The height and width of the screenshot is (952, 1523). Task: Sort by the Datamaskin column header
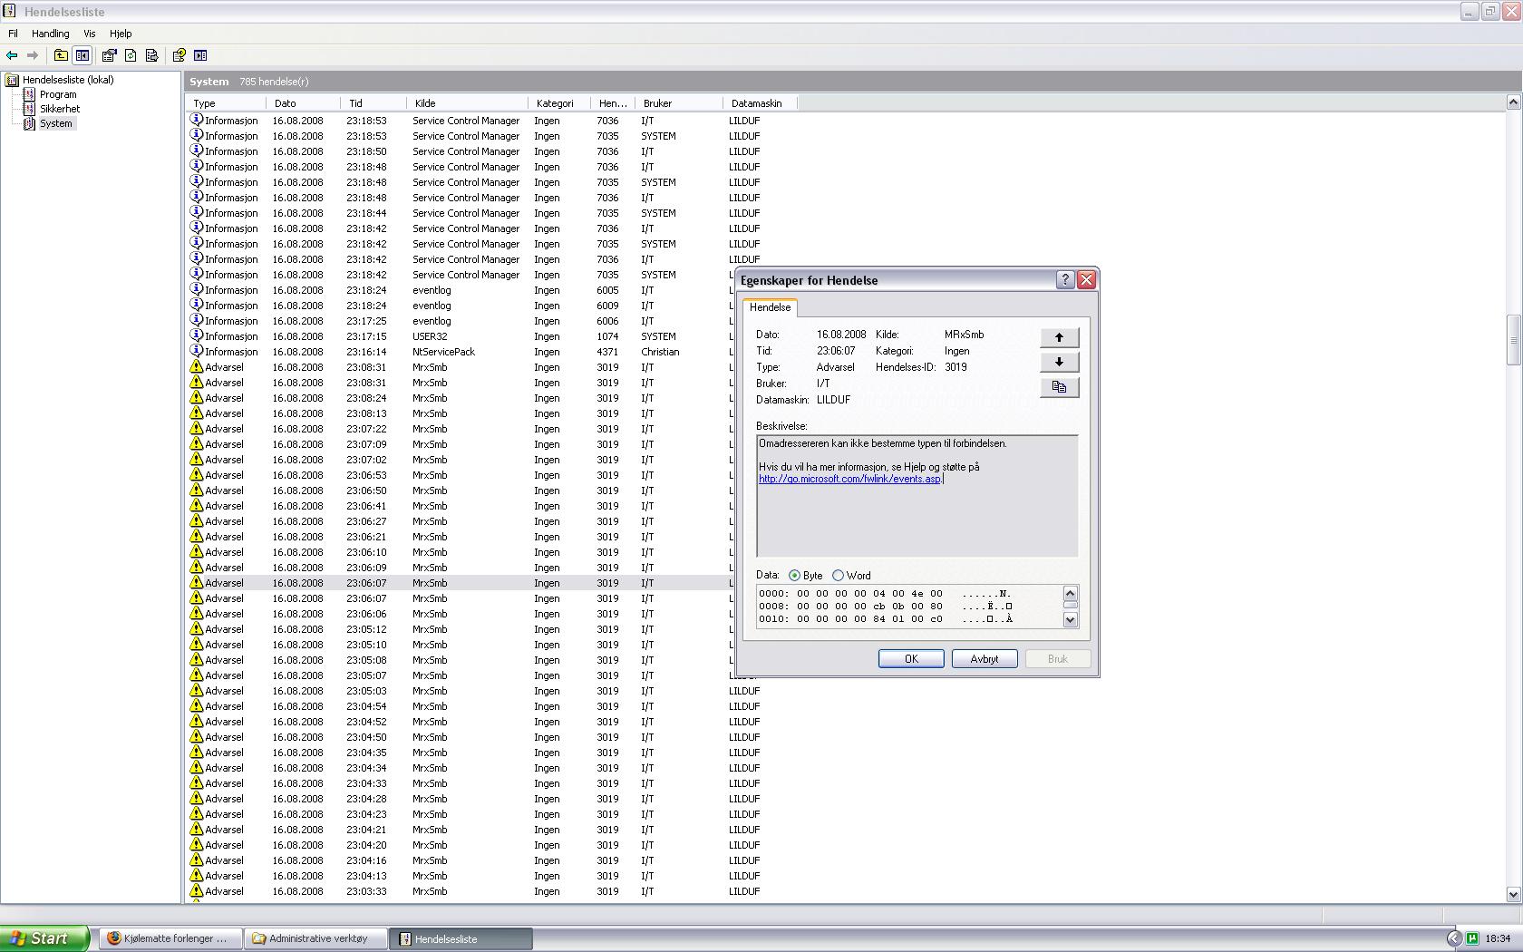tap(760, 103)
